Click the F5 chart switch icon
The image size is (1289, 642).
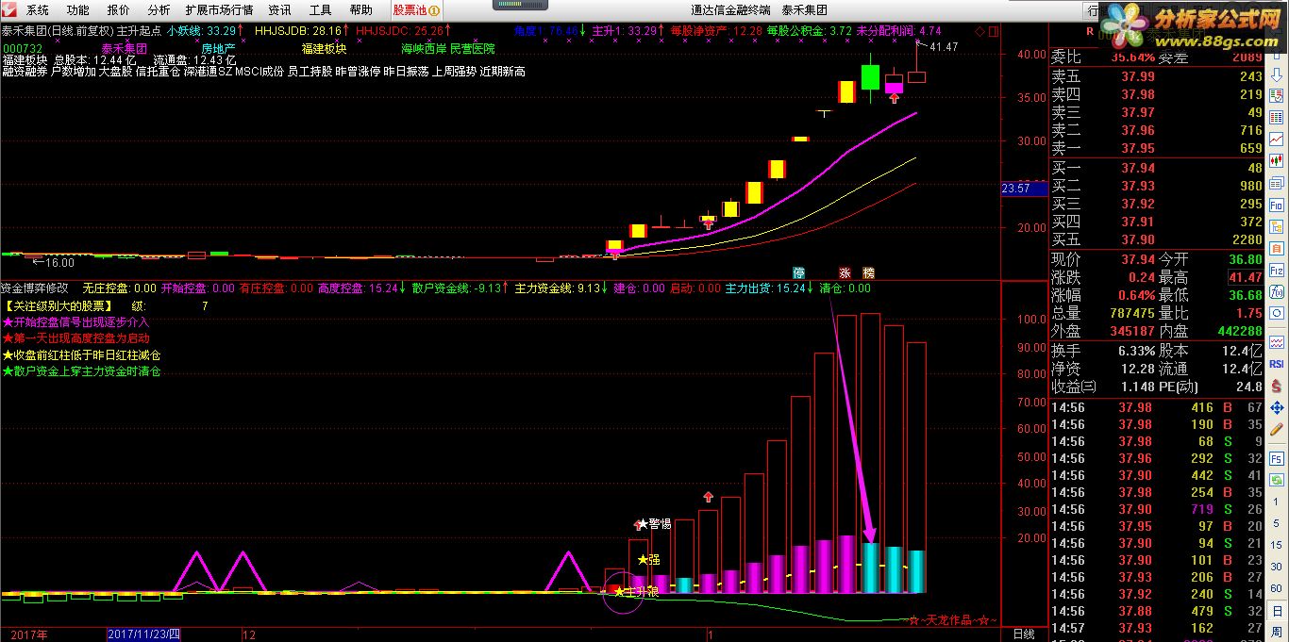(1277, 458)
